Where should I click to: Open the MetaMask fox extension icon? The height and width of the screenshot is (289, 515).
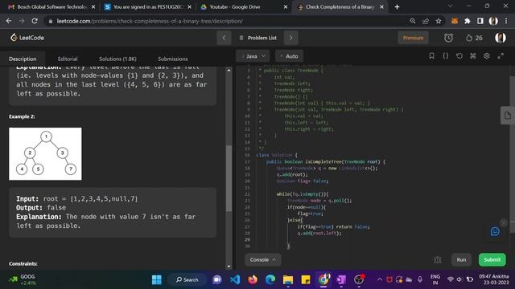[455, 21]
